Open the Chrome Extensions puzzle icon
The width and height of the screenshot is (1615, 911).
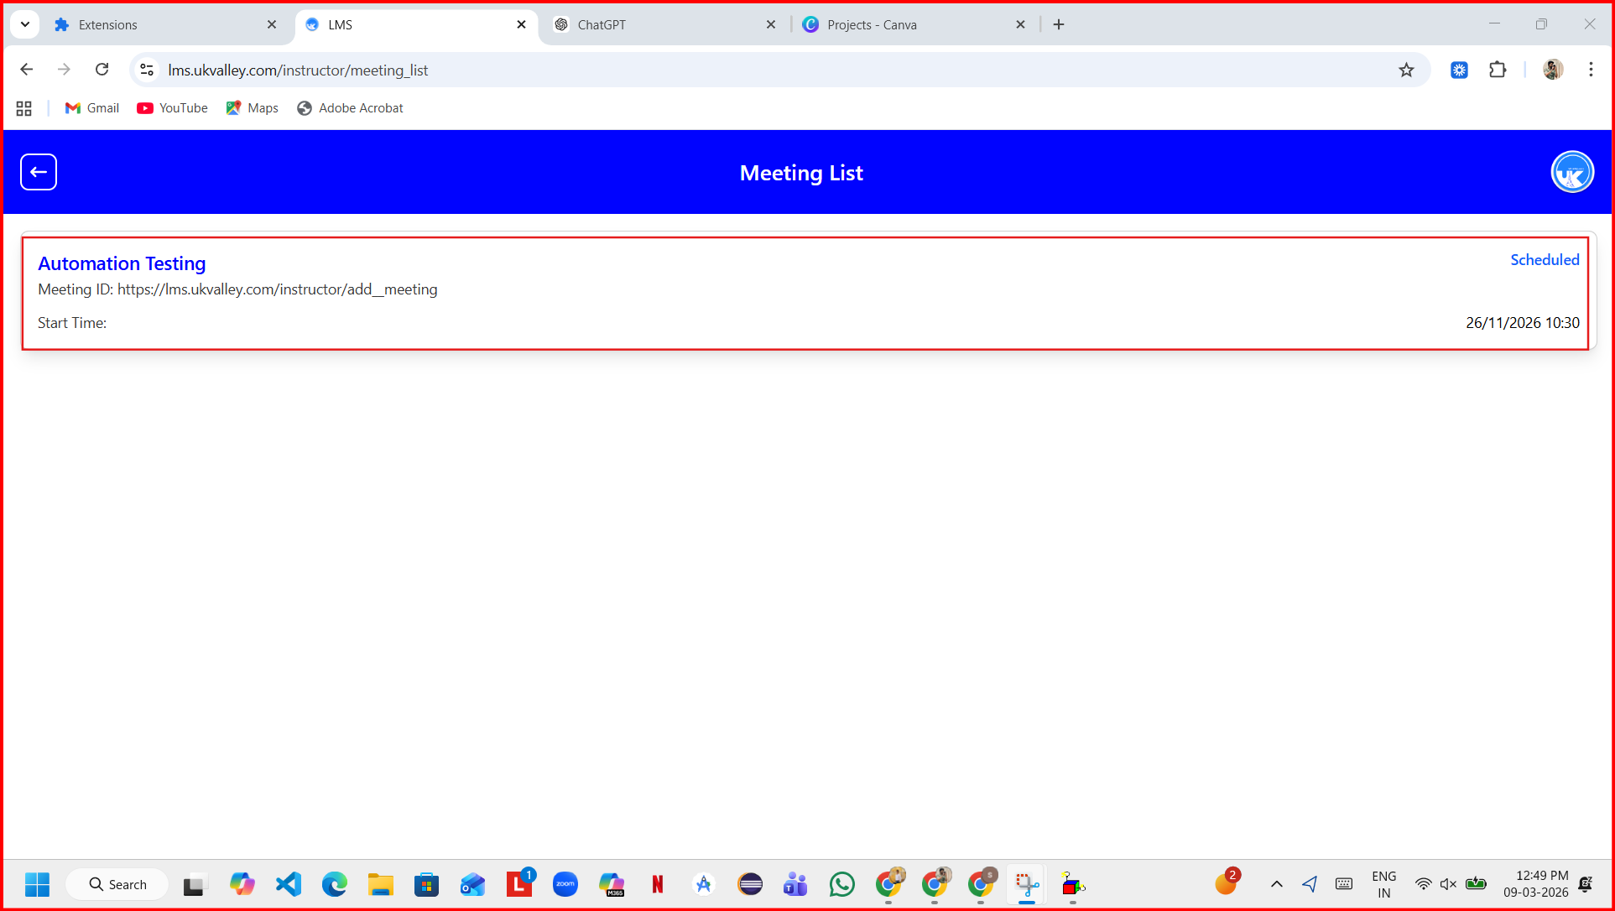click(x=1498, y=70)
